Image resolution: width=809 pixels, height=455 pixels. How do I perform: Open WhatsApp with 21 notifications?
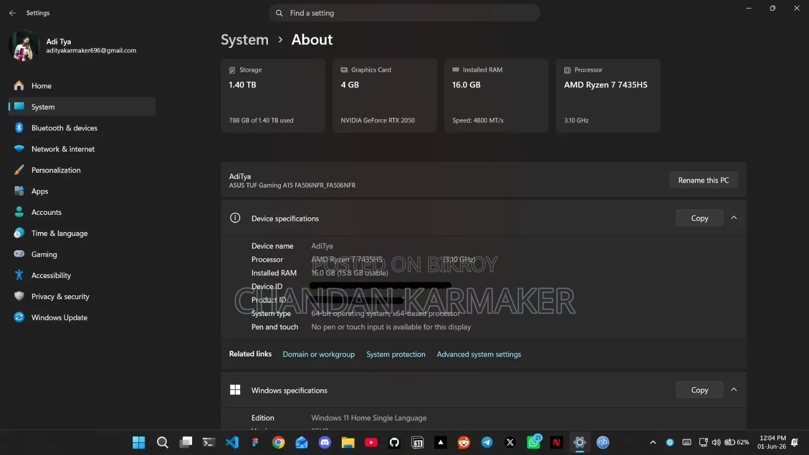(x=533, y=442)
